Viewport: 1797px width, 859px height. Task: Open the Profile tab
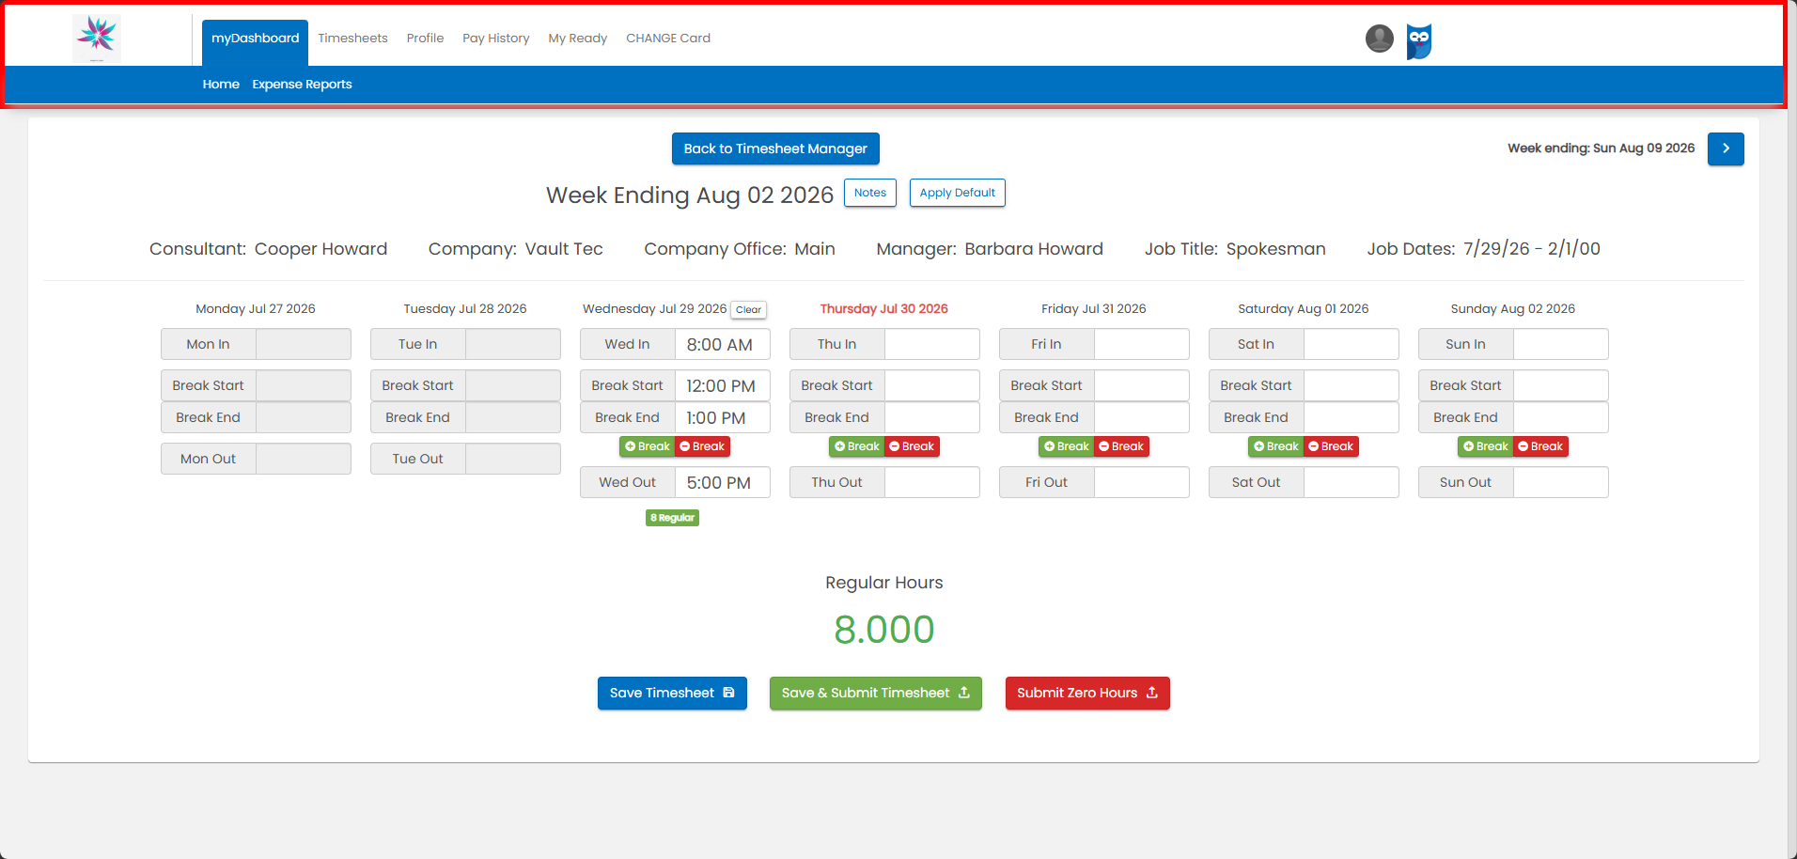(x=425, y=39)
